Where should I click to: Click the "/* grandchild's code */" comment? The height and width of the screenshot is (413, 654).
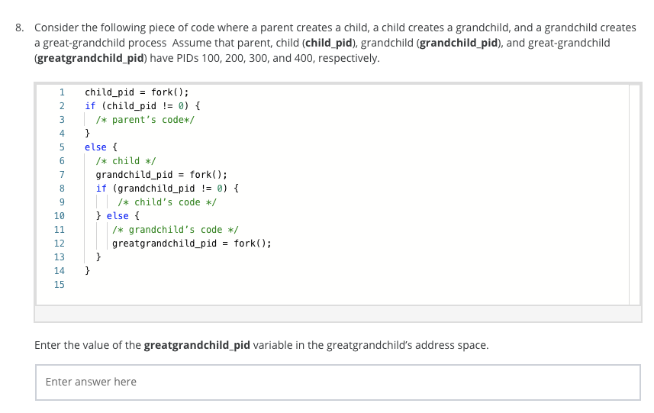click(x=176, y=229)
